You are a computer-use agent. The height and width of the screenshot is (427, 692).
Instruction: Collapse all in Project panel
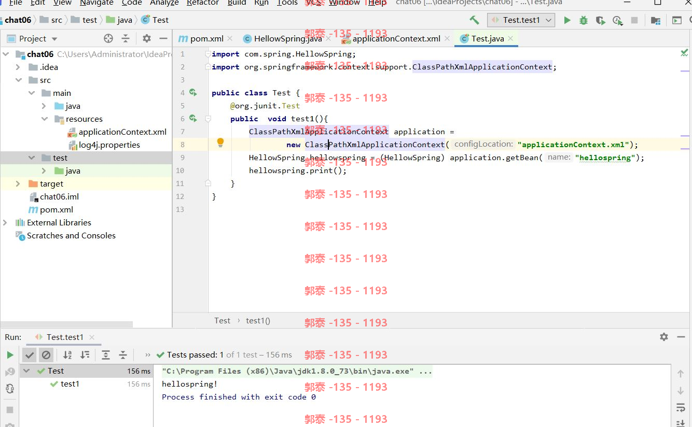(126, 38)
